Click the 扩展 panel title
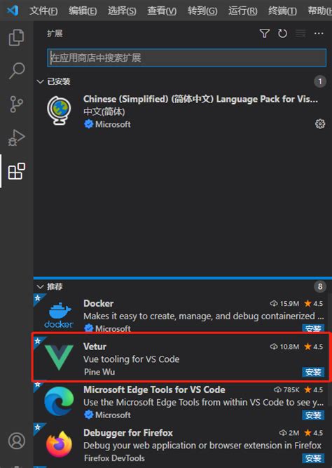 [x=55, y=34]
